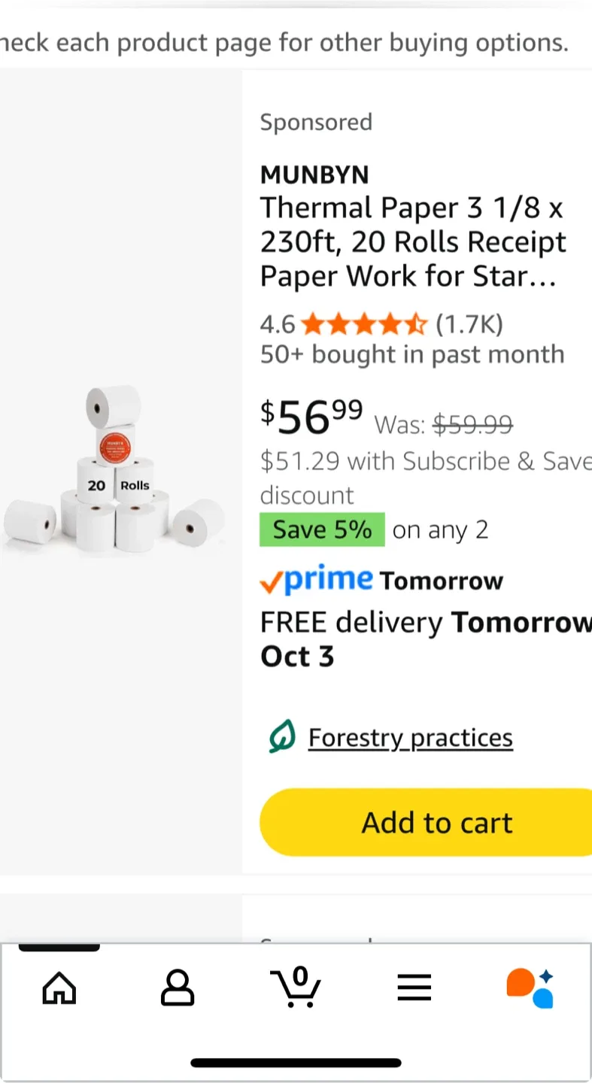This screenshot has height=1083, width=592.
Task: Tap the MUNBYN brand name
Action: (314, 175)
